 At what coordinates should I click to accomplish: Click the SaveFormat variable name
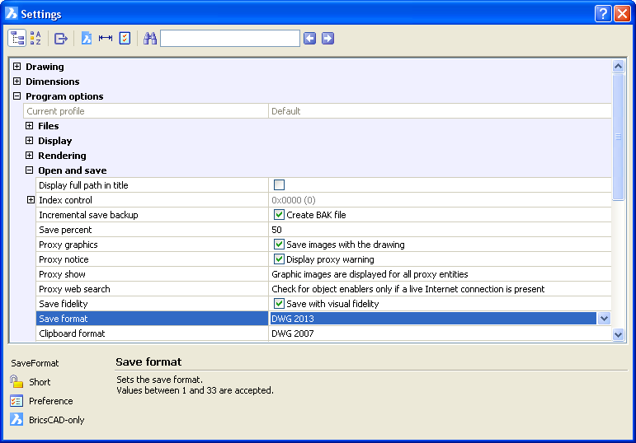click(x=35, y=363)
